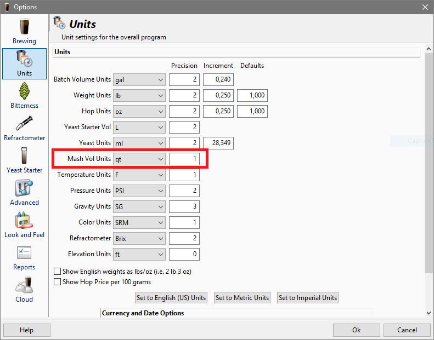The image size is (434, 340).
Task: Edit Temperature Units precision field
Action: [184, 175]
